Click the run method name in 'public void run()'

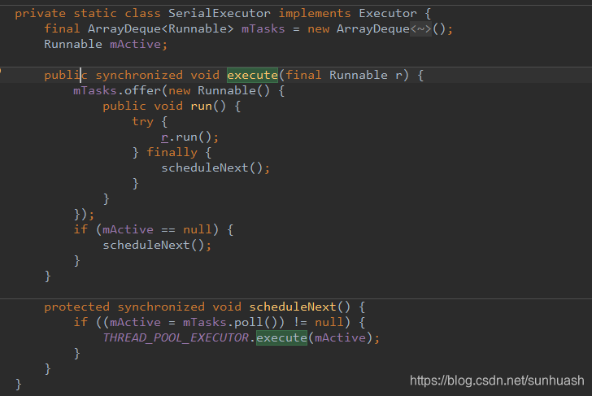coord(201,106)
